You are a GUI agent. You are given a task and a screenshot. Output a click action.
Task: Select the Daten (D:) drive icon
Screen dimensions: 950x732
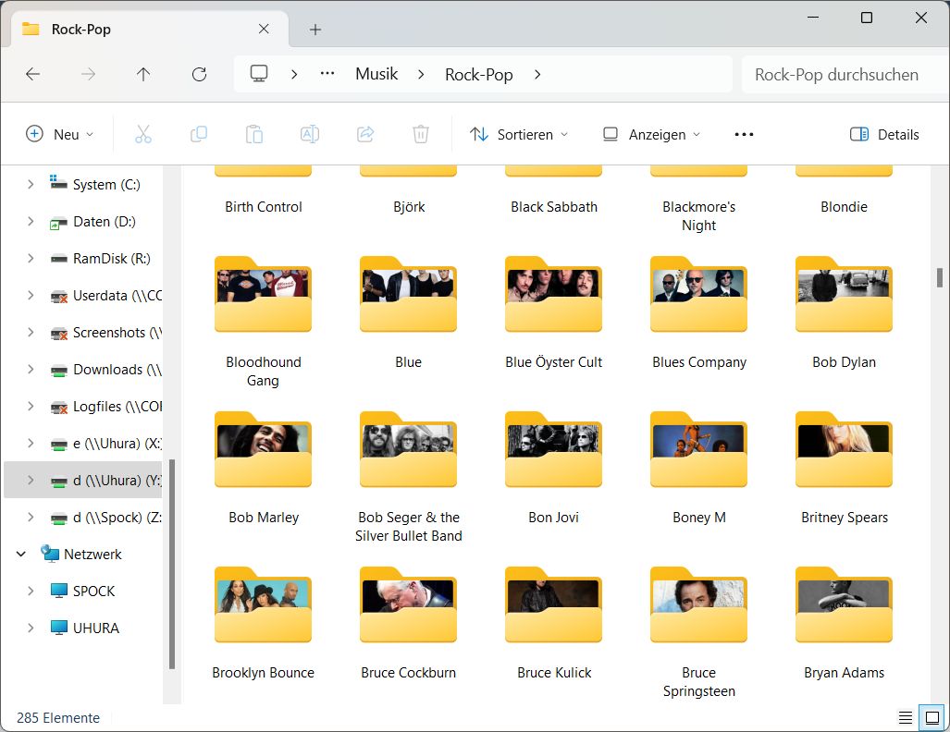pos(58,222)
